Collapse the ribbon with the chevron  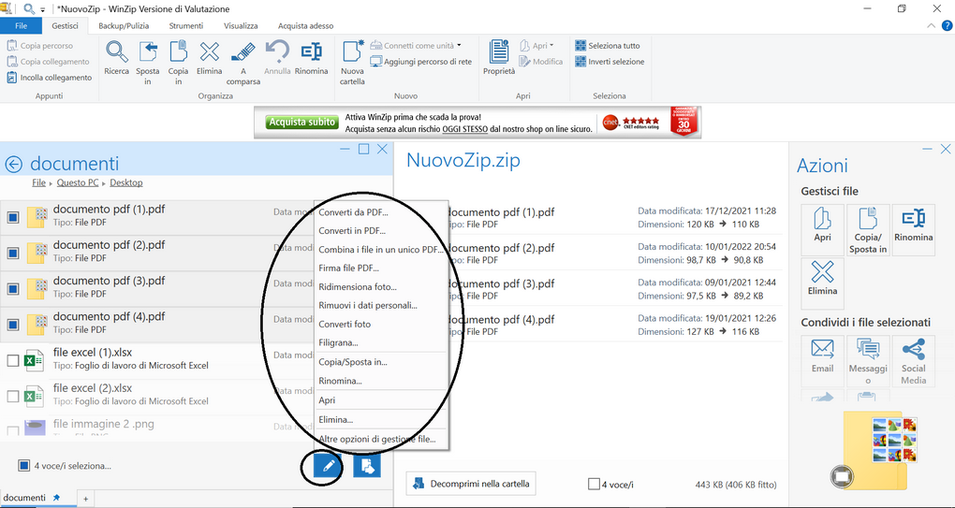(x=931, y=25)
